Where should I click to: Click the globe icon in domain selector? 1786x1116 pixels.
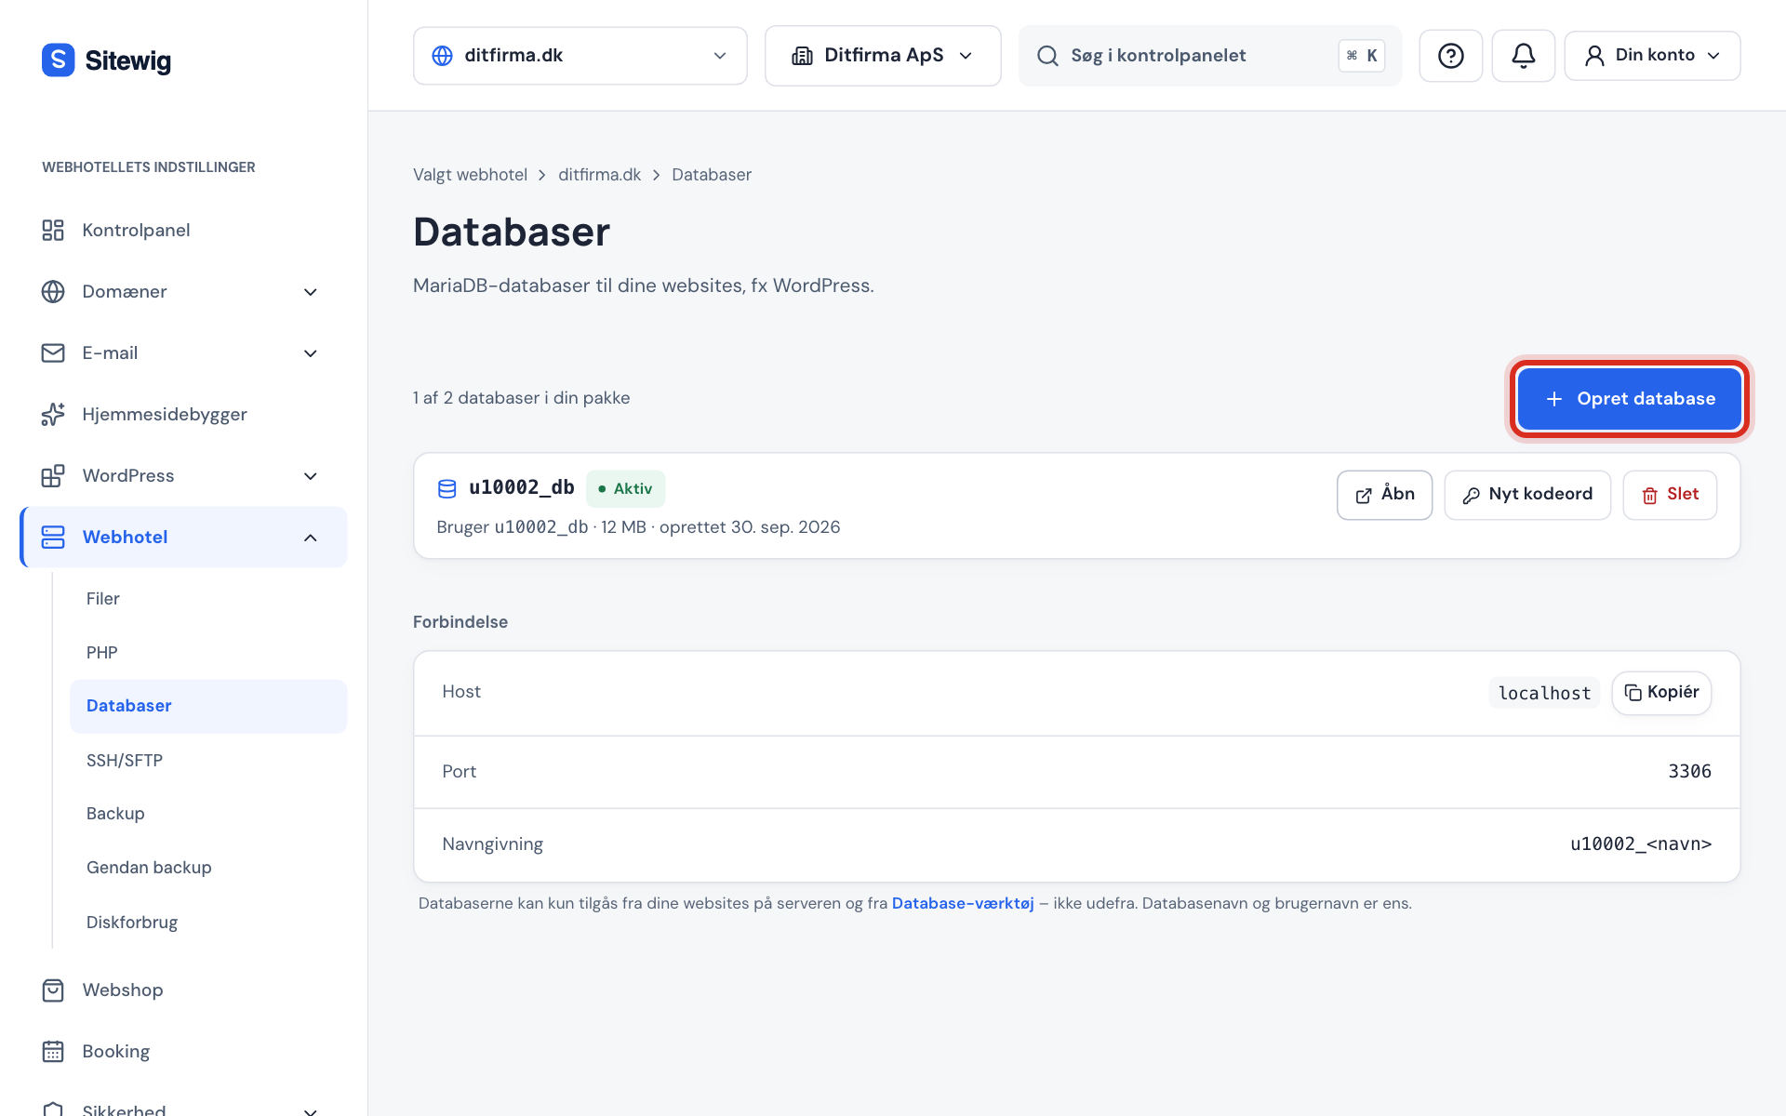[x=443, y=56]
